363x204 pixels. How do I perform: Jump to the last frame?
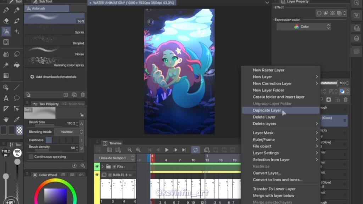(184, 150)
